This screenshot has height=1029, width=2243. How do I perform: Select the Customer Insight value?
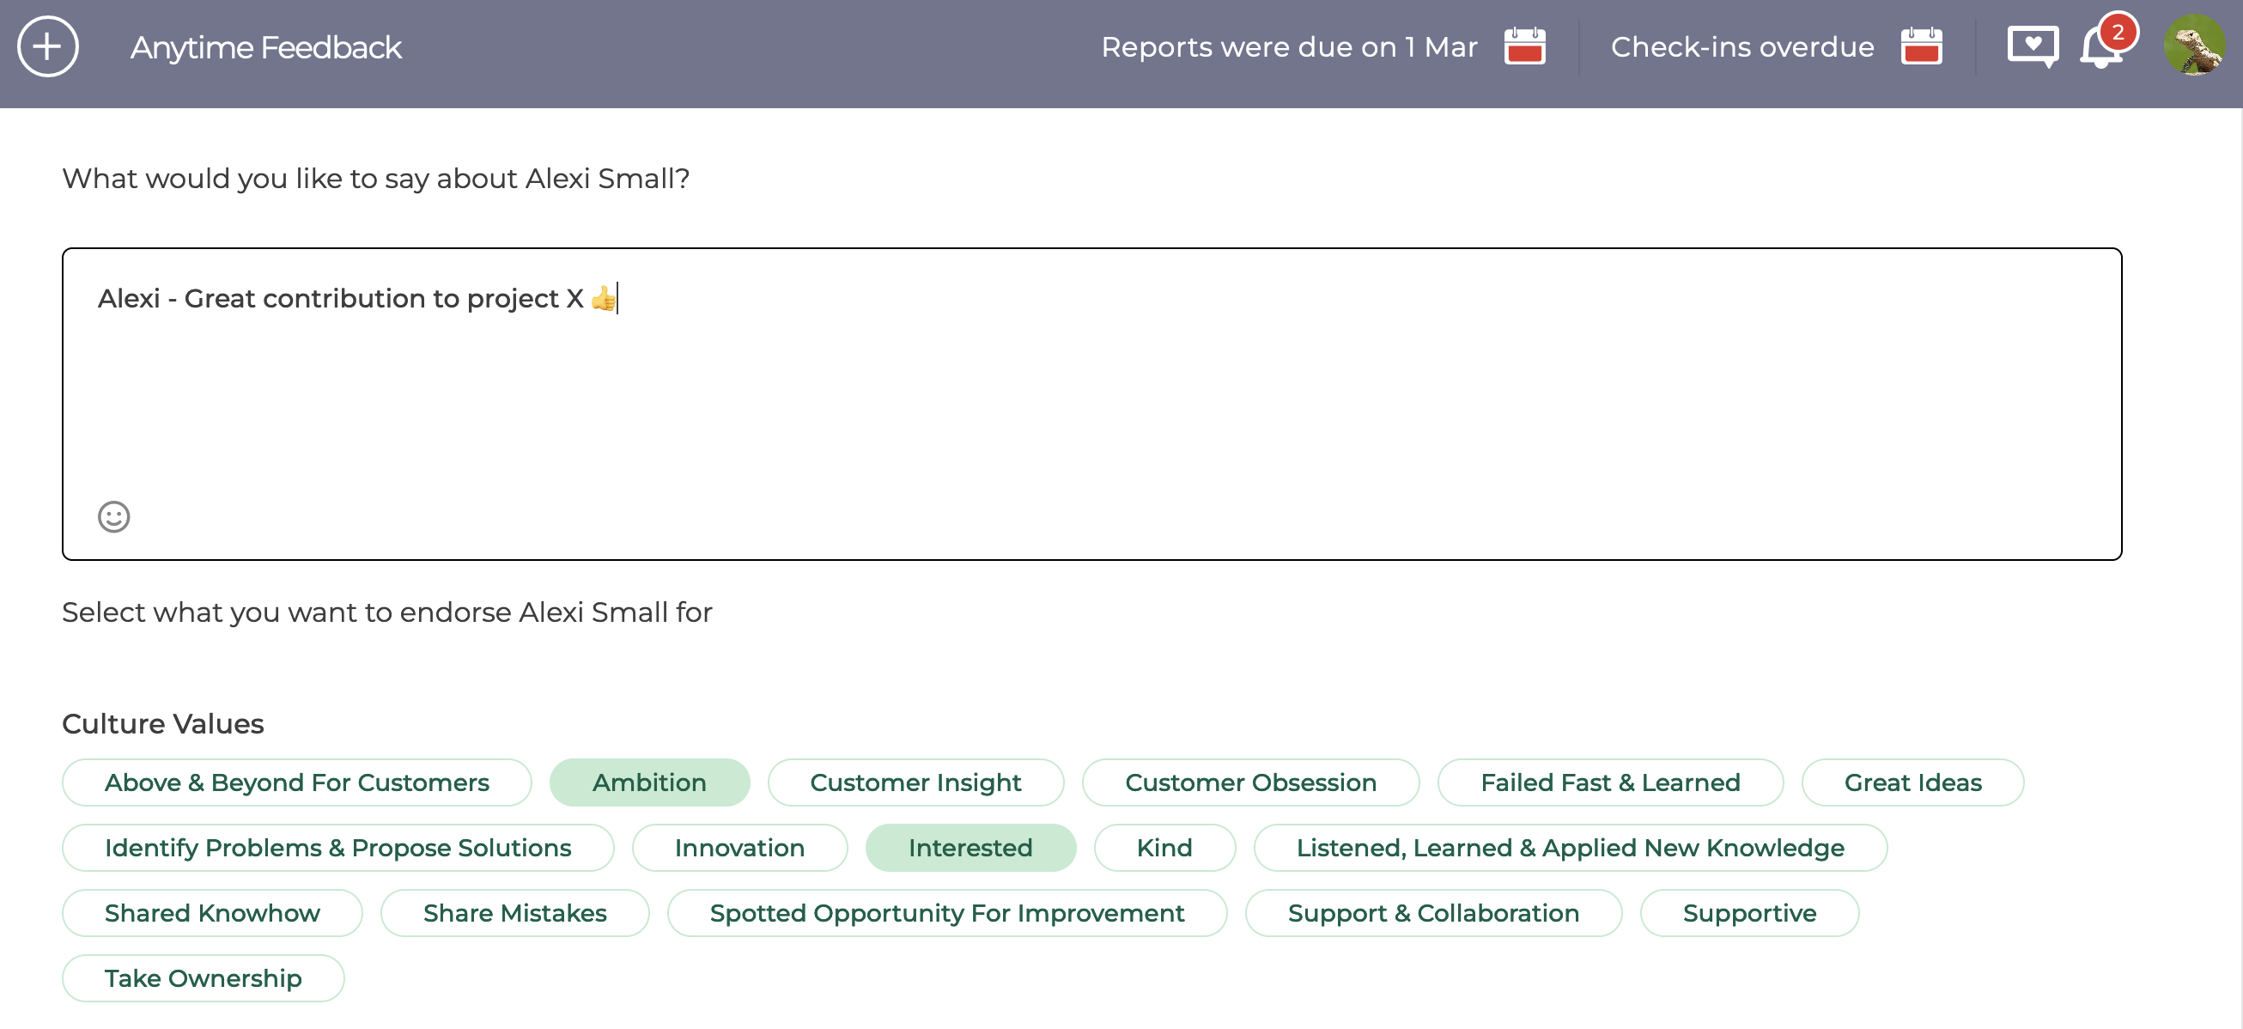click(915, 782)
